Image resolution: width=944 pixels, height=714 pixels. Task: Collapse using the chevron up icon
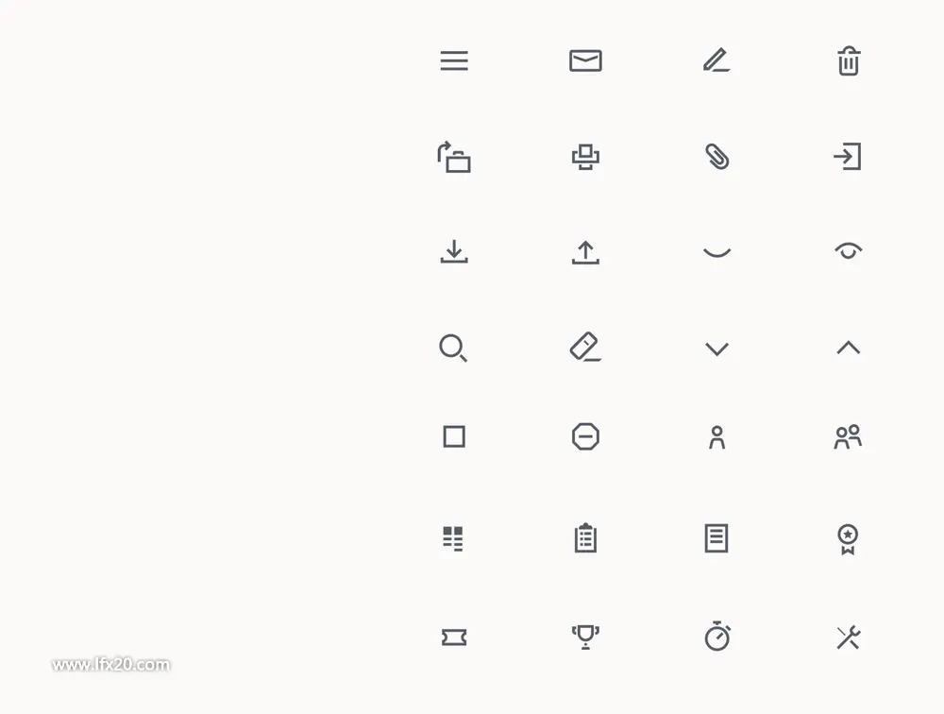coord(849,347)
